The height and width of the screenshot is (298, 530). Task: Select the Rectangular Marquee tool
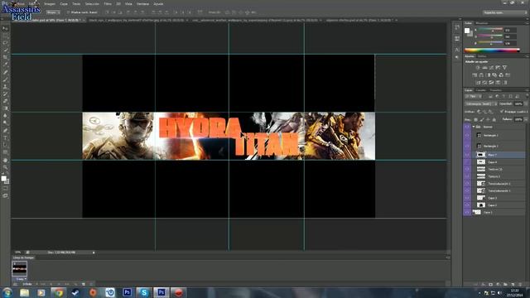click(5, 36)
